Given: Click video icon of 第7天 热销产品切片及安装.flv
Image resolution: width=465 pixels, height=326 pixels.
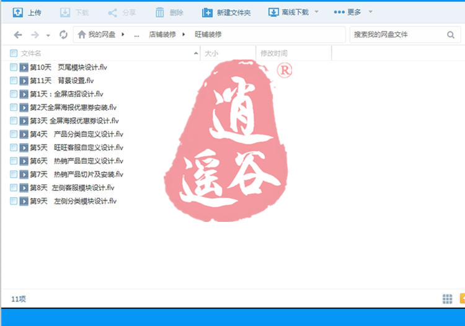Looking at the screenshot, I should click(24, 174).
